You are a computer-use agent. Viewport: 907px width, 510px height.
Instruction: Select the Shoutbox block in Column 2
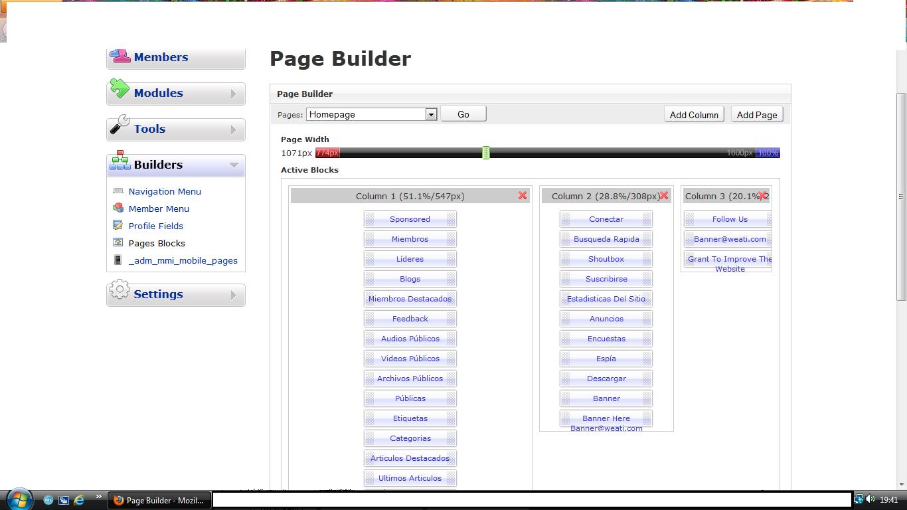tap(606, 259)
